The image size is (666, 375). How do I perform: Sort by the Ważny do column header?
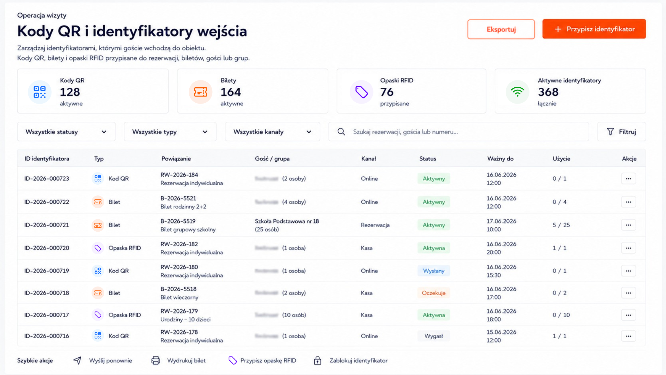tap(500, 159)
